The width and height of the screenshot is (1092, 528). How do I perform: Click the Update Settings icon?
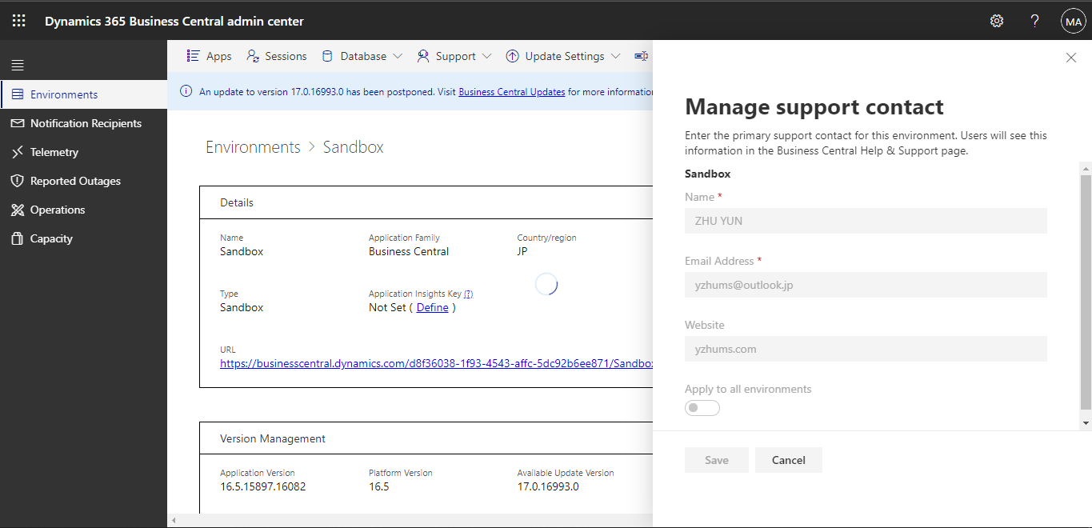(513, 55)
